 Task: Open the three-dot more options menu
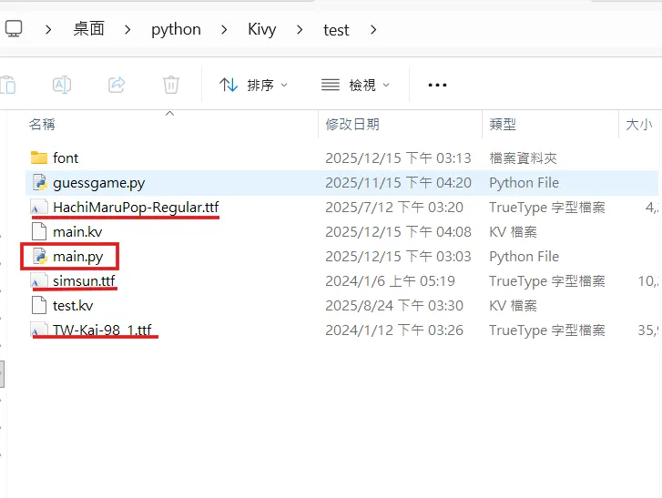point(437,86)
